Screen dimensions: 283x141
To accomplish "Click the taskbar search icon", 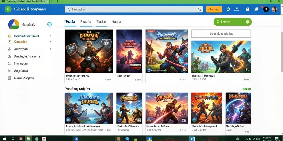I will coord(12,139).
